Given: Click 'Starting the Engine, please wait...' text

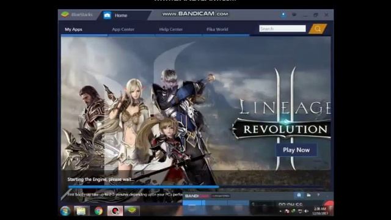Looking at the screenshot, I should pos(101,179).
